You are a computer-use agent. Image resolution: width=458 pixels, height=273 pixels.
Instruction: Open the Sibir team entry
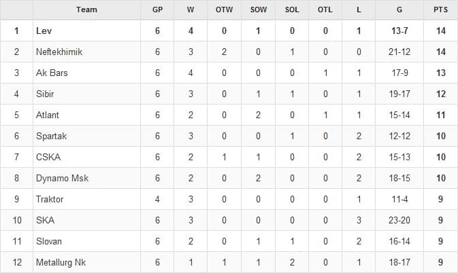45,94
